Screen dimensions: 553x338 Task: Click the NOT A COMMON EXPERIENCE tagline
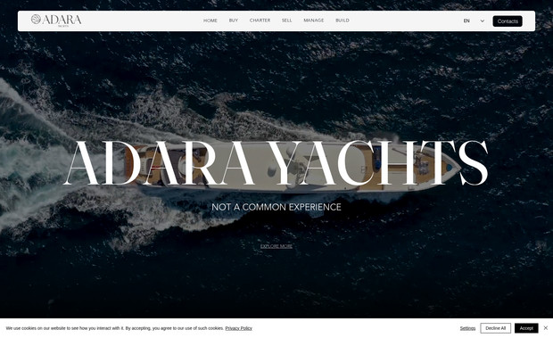tap(276, 207)
